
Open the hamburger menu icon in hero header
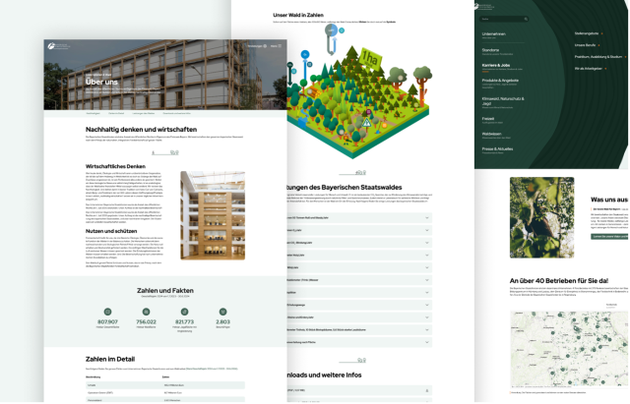(x=280, y=46)
